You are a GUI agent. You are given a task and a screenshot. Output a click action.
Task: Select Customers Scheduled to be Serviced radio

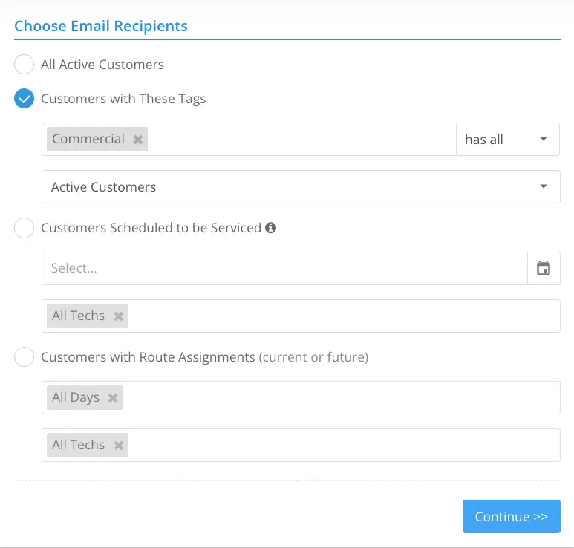[25, 228]
